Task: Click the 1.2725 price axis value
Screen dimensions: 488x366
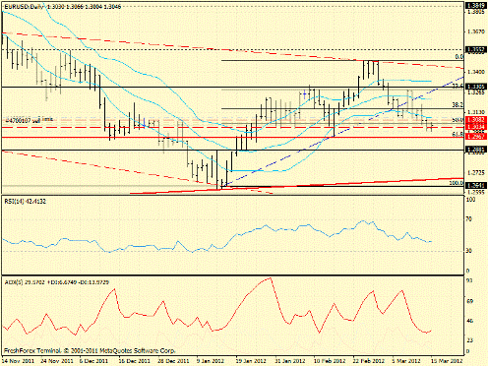Action: tap(476, 172)
